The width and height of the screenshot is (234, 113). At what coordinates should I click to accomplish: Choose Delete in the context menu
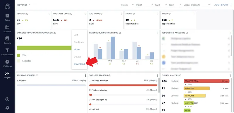click(77, 57)
